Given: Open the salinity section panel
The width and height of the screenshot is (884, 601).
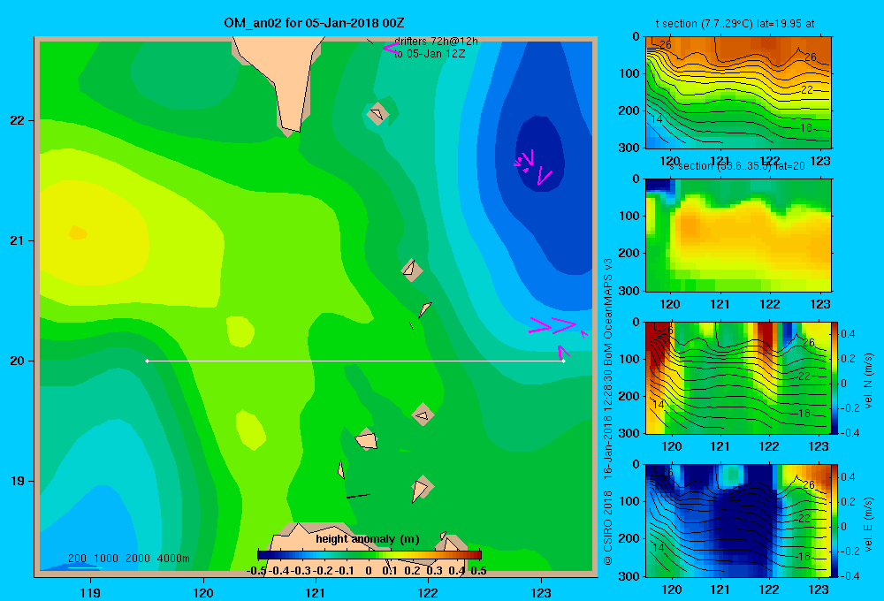Looking at the screenshot, I should point(738,235).
